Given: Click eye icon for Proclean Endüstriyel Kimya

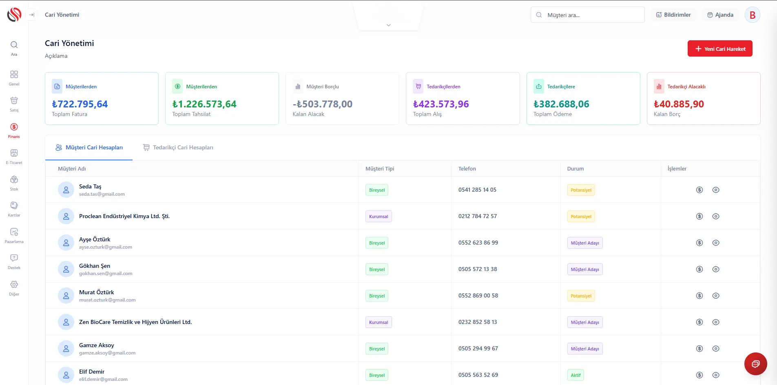Looking at the screenshot, I should 715,216.
